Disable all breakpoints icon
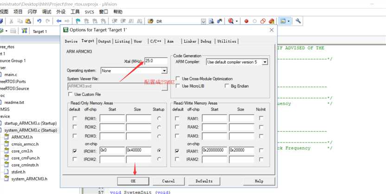This screenshot has height=194, width=386. [x=263, y=21]
